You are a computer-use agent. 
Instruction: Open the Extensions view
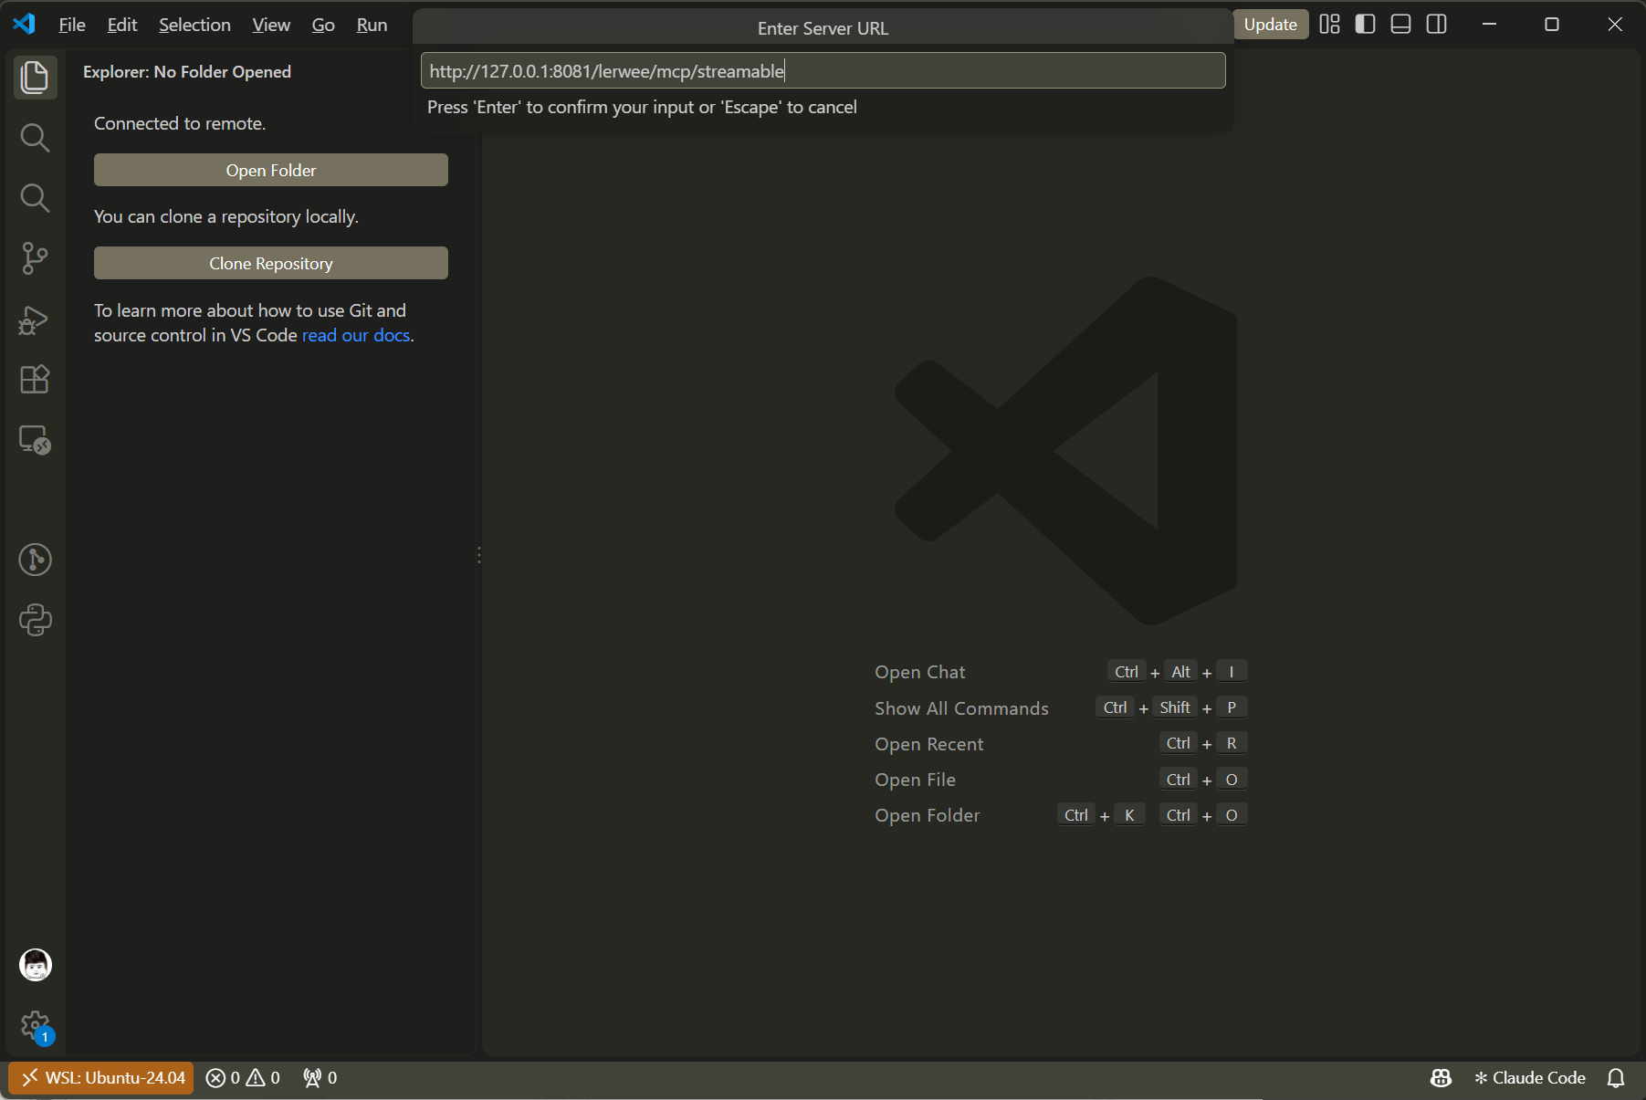[x=35, y=379]
